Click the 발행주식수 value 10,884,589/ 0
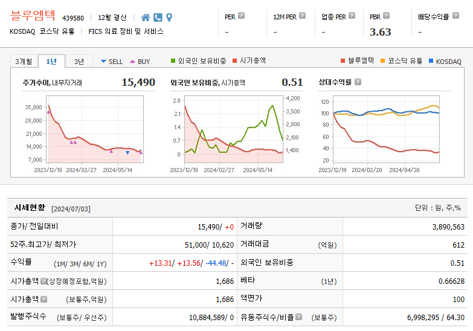Screen dimensions: 473x331 click(x=211, y=318)
